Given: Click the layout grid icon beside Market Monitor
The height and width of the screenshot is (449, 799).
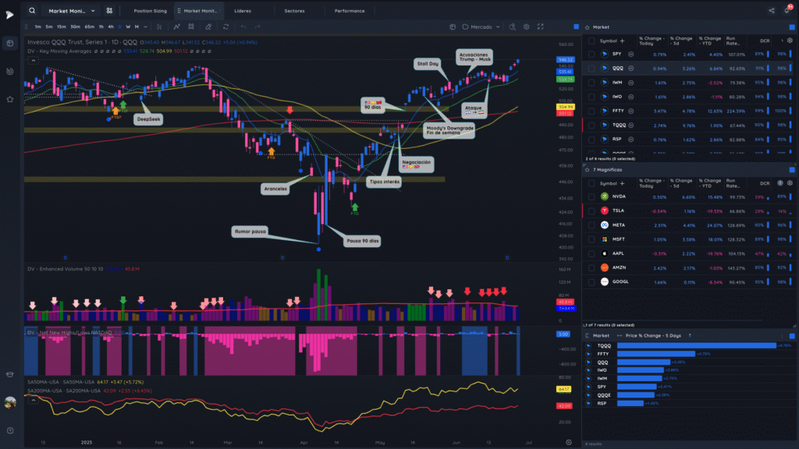Looking at the screenshot, I should pyautogui.click(x=109, y=11).
